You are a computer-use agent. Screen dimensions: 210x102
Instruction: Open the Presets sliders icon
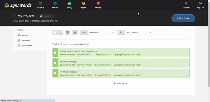pos(55,3)
